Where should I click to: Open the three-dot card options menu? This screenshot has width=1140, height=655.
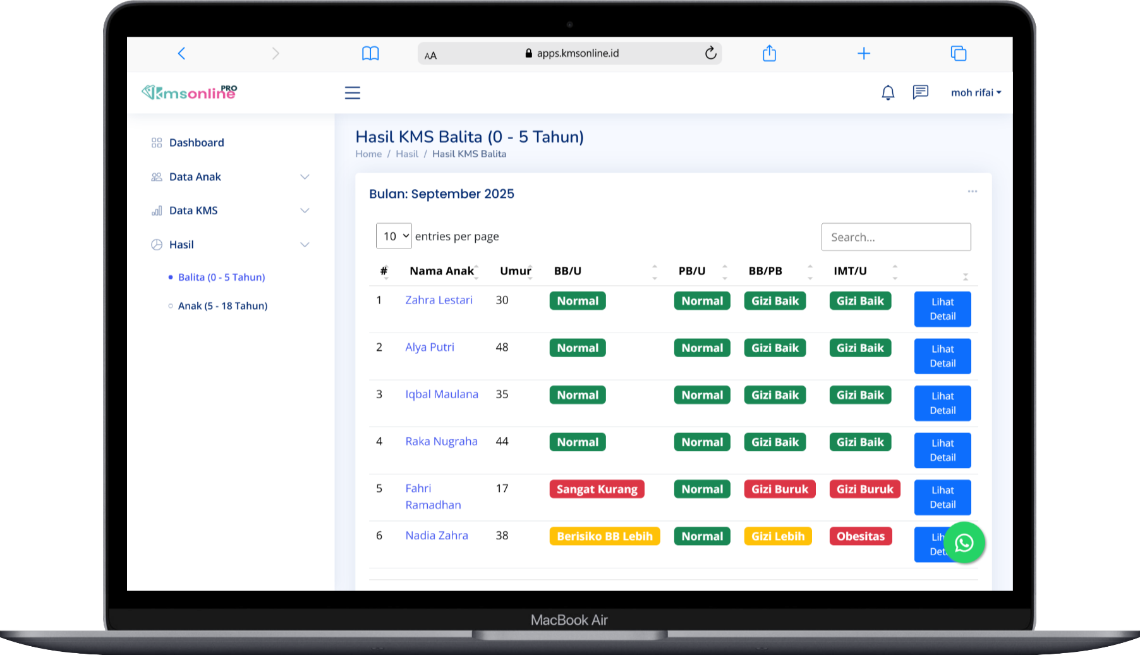(x=972, y=192)
